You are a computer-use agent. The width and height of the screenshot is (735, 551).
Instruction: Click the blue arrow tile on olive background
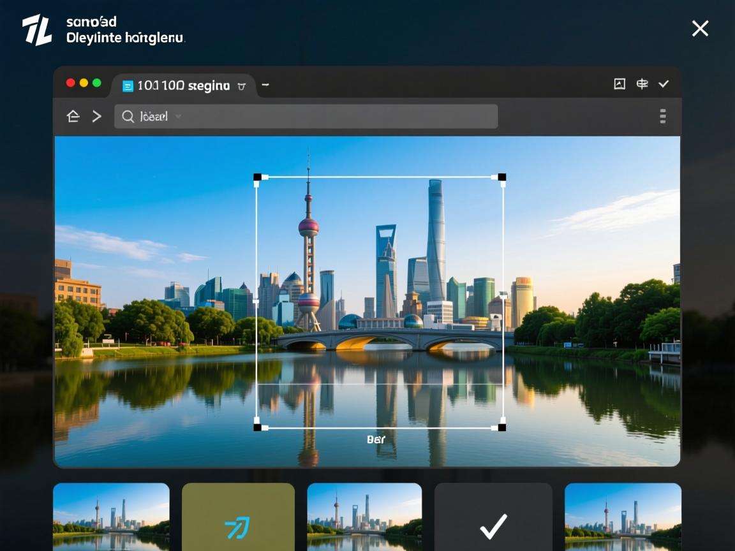pos(238,517)
